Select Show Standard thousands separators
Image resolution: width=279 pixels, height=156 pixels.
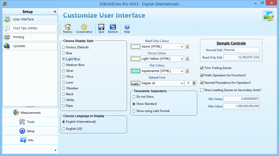(x=145, y=104)
